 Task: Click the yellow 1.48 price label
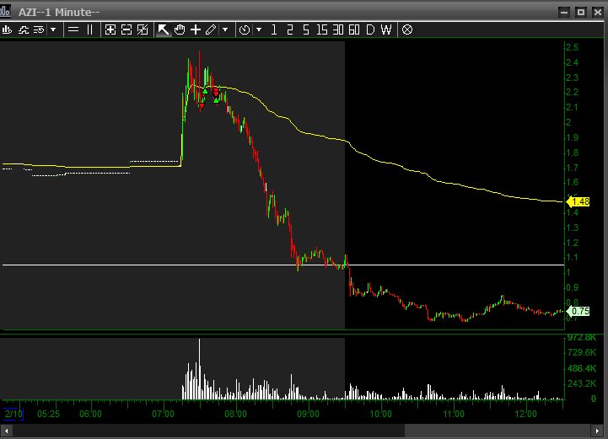pos(578,201)
